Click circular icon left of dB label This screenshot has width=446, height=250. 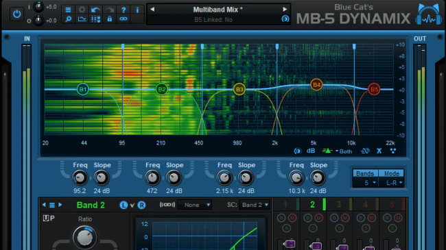tap(298, 151)
